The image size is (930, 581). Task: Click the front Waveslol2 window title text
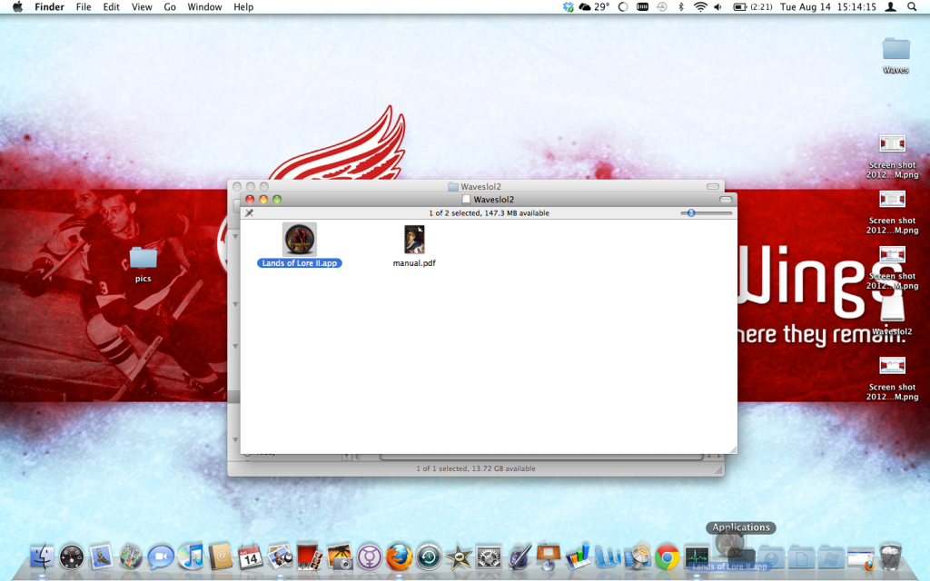pyautogui.click(x=493, y=199)
